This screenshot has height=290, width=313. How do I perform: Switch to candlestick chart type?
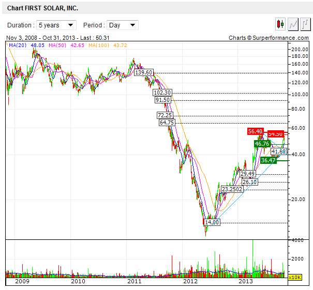point(280,24)
